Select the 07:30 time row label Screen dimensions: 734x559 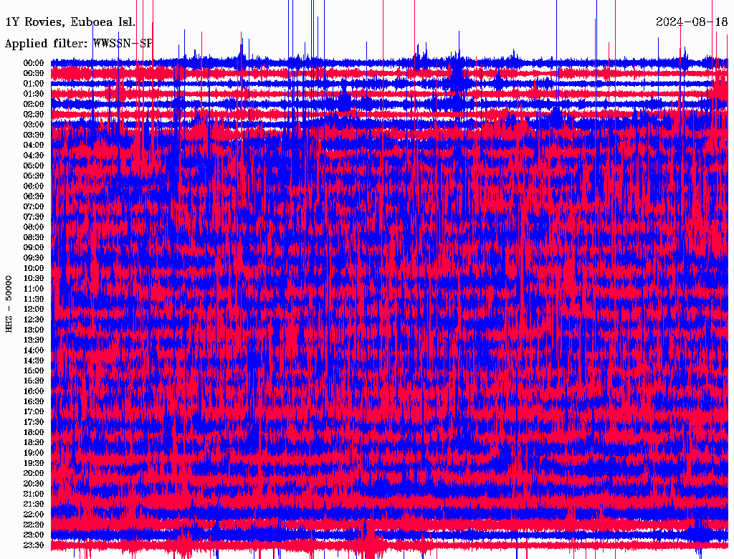(34, 216)
